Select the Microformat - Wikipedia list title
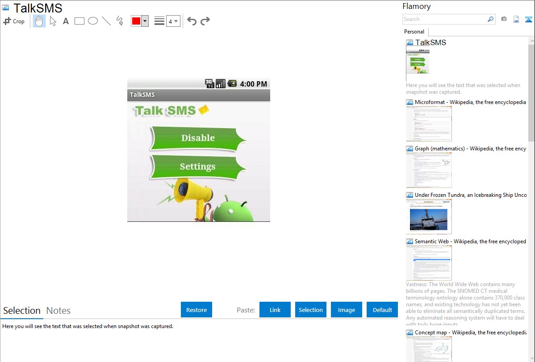This screenshot has height=362, width=535. coord(470,102)
